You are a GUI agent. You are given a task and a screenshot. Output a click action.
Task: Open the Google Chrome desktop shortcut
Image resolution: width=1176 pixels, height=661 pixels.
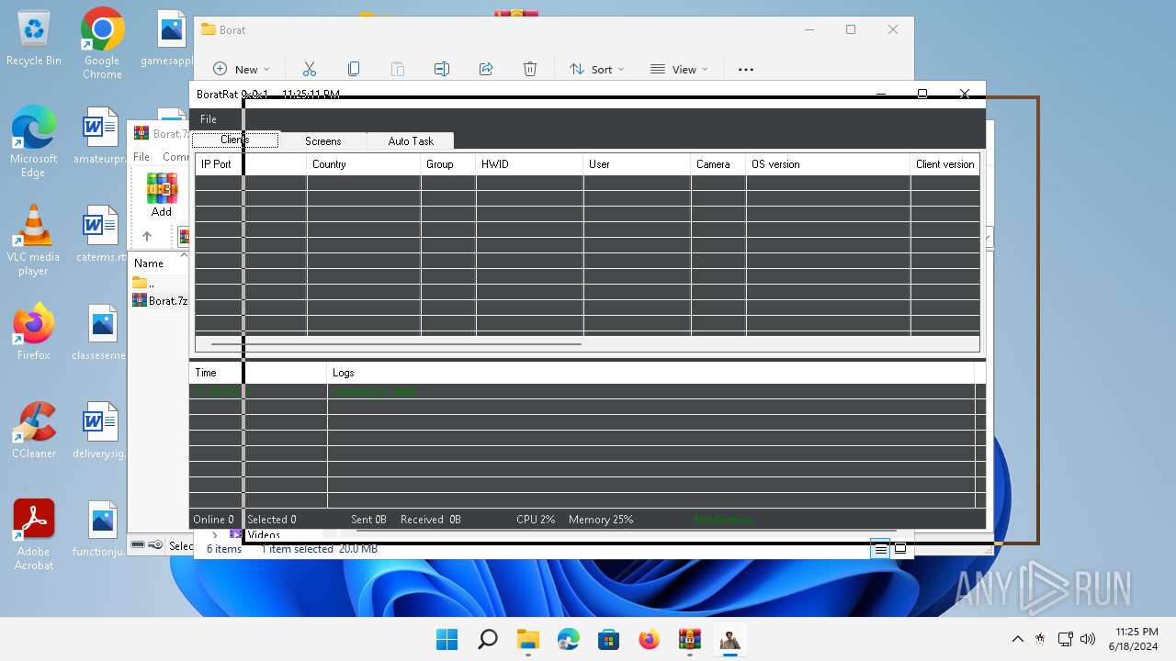(102, 44)
